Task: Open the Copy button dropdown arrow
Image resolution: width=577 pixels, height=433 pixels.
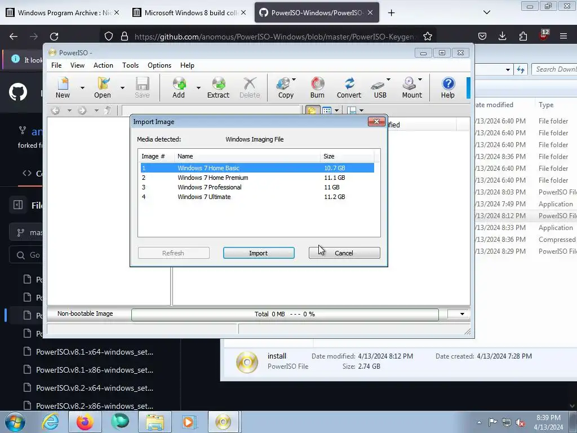Action: pyautogui.click(x=294, y=79)
